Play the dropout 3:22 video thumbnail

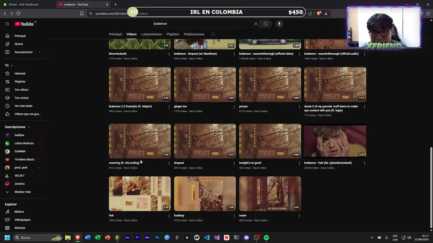[x=205, y=141]
